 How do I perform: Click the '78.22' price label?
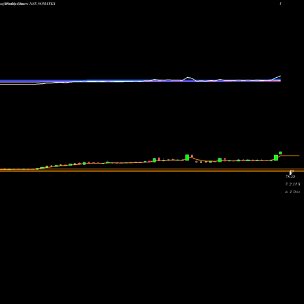point(290,177)
